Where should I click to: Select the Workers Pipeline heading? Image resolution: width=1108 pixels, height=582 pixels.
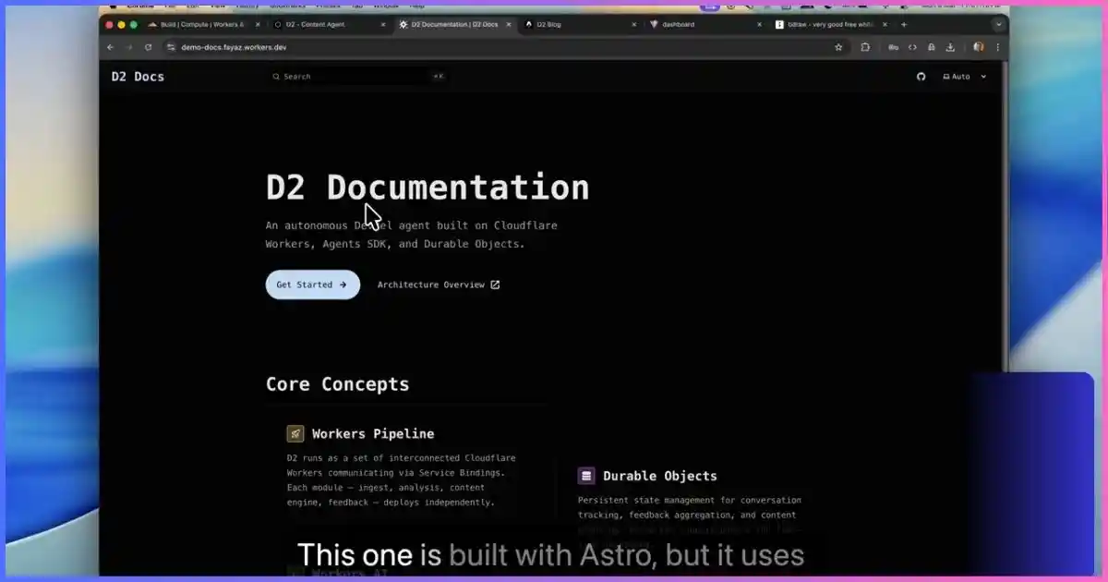click(x=373, y=433)
